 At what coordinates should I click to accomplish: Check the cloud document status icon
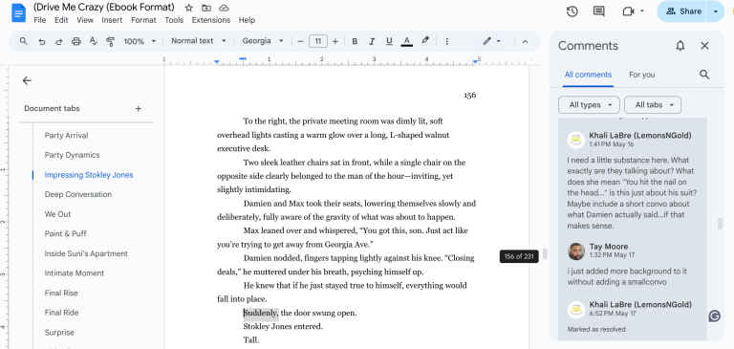[x=224, y=8]
